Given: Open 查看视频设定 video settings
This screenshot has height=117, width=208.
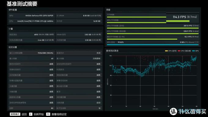Looking at the screenshot, I should pyautogui.click(x=59, y=114).
